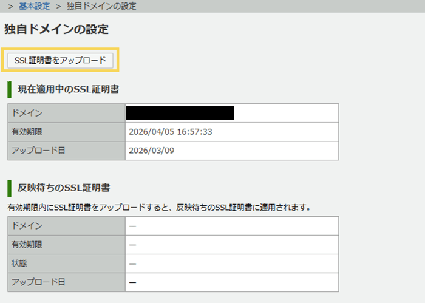
Task: Click the upload date value 2026/03/09
Action: tap(152, 151)
